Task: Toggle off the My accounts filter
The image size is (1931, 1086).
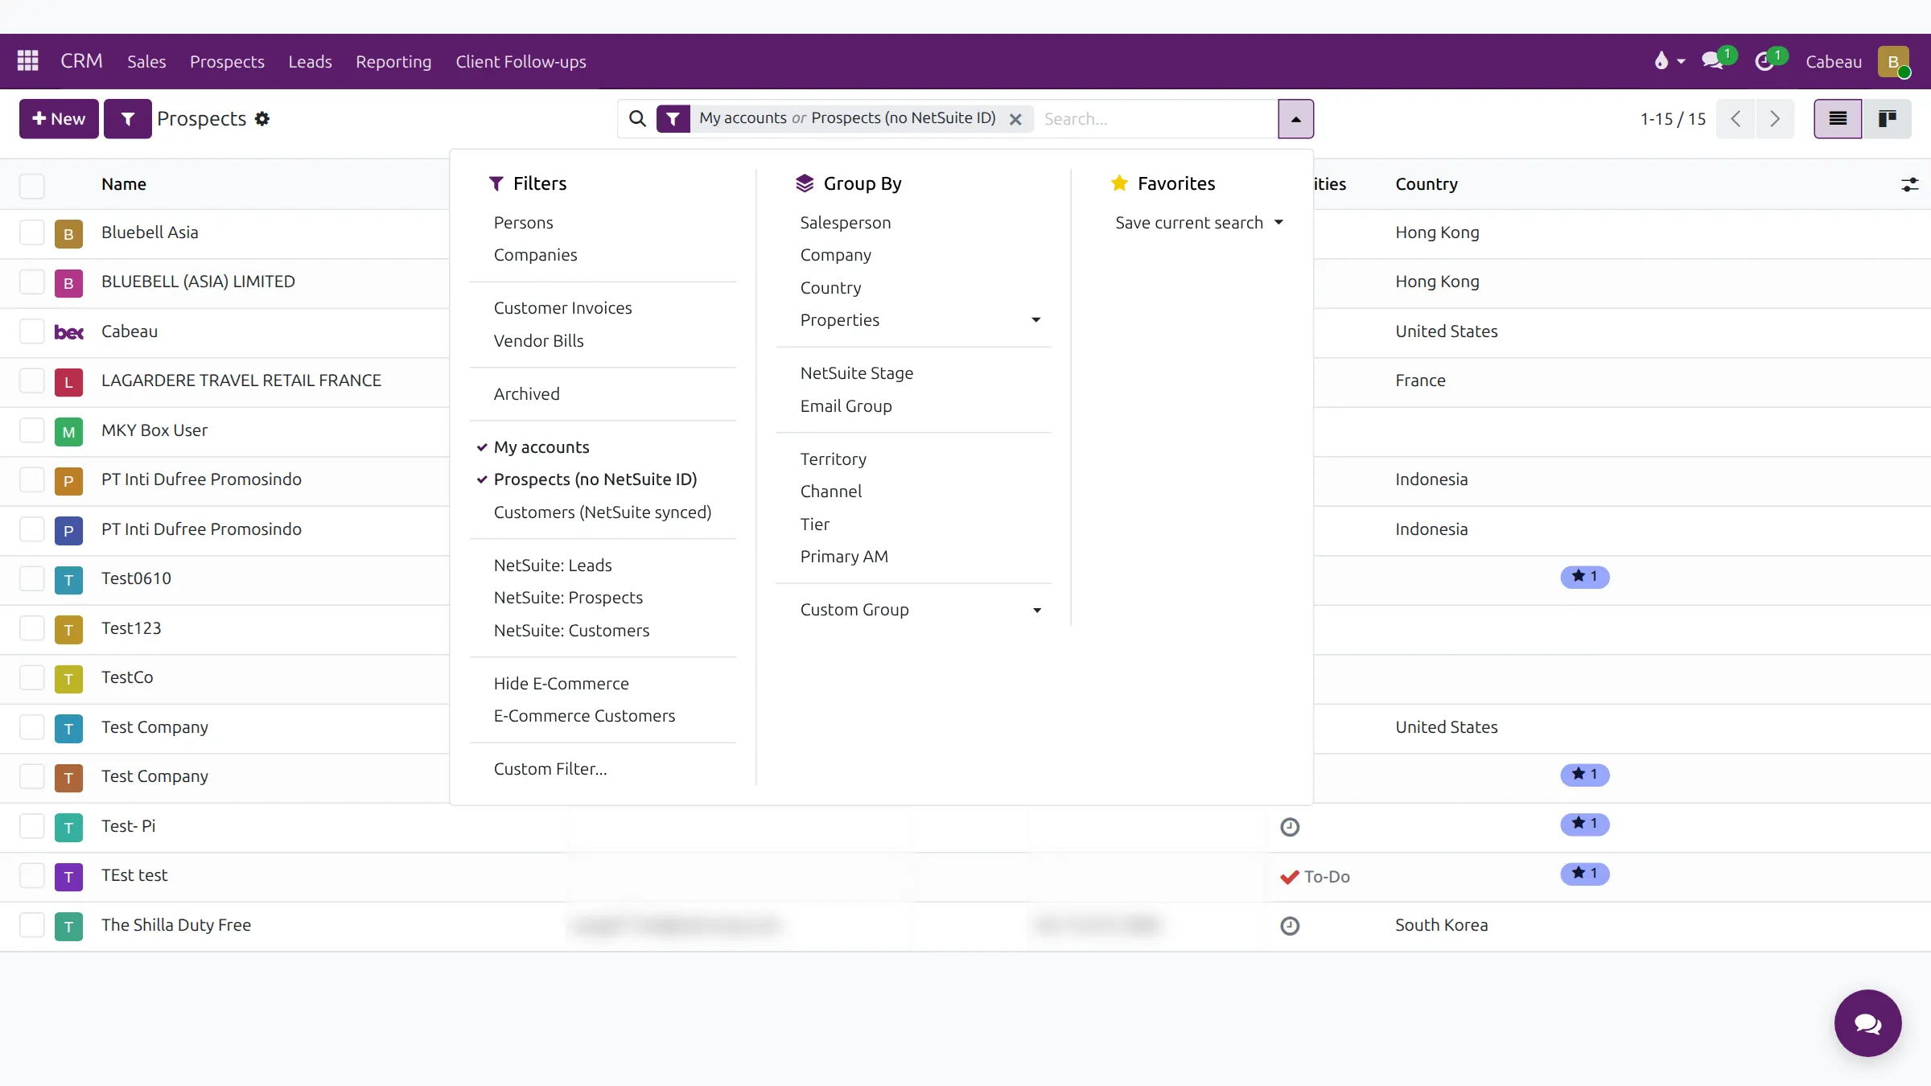Action: tap(541, 447)
